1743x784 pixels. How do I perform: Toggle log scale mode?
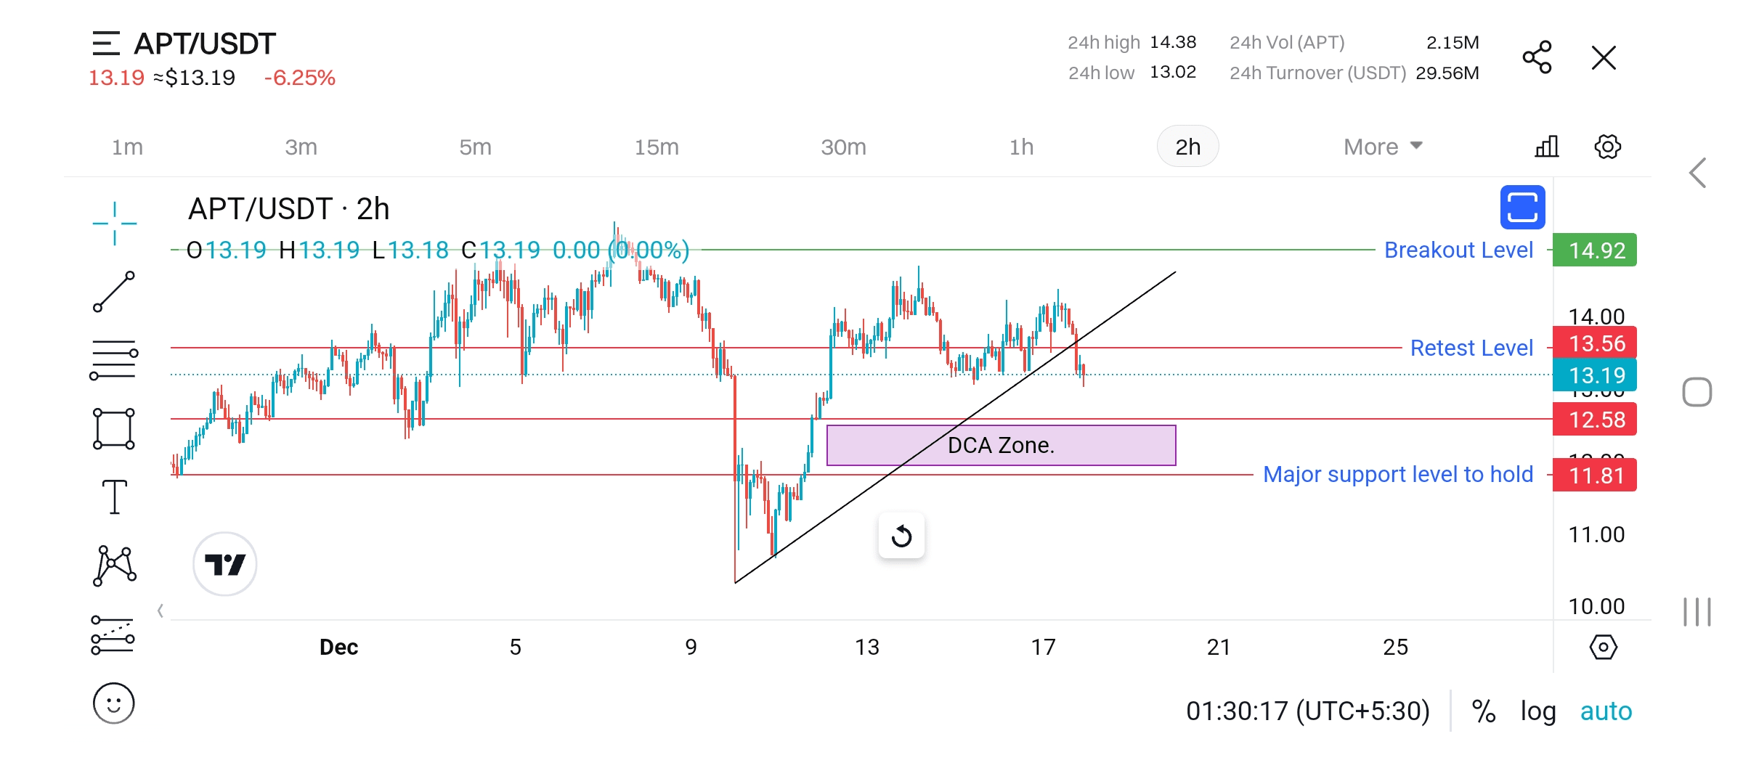pos(1538,711)
